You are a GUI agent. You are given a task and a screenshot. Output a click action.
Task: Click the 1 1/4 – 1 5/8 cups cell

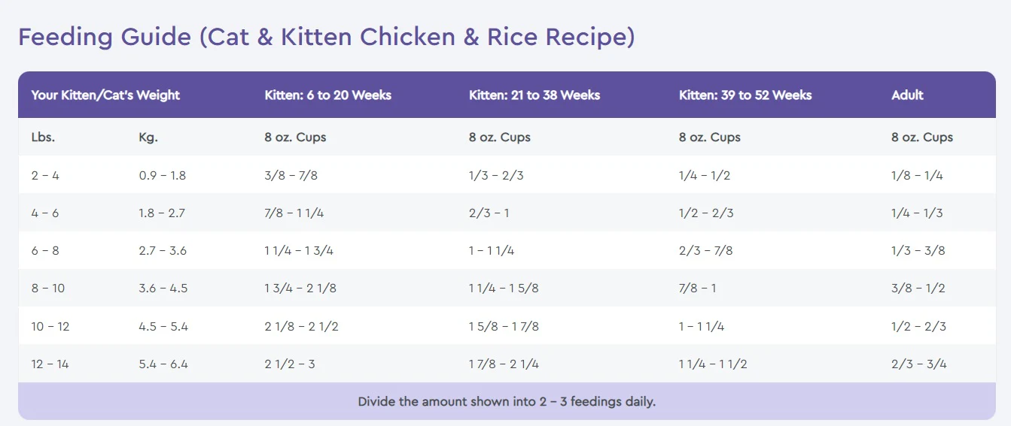tap(504, 288)
